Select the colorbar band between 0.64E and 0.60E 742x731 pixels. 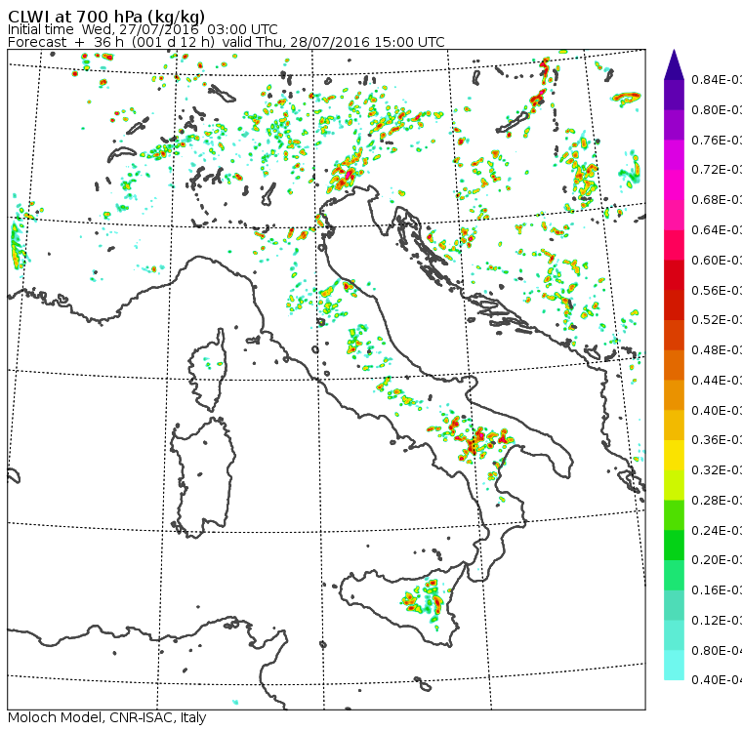(674, 245)
